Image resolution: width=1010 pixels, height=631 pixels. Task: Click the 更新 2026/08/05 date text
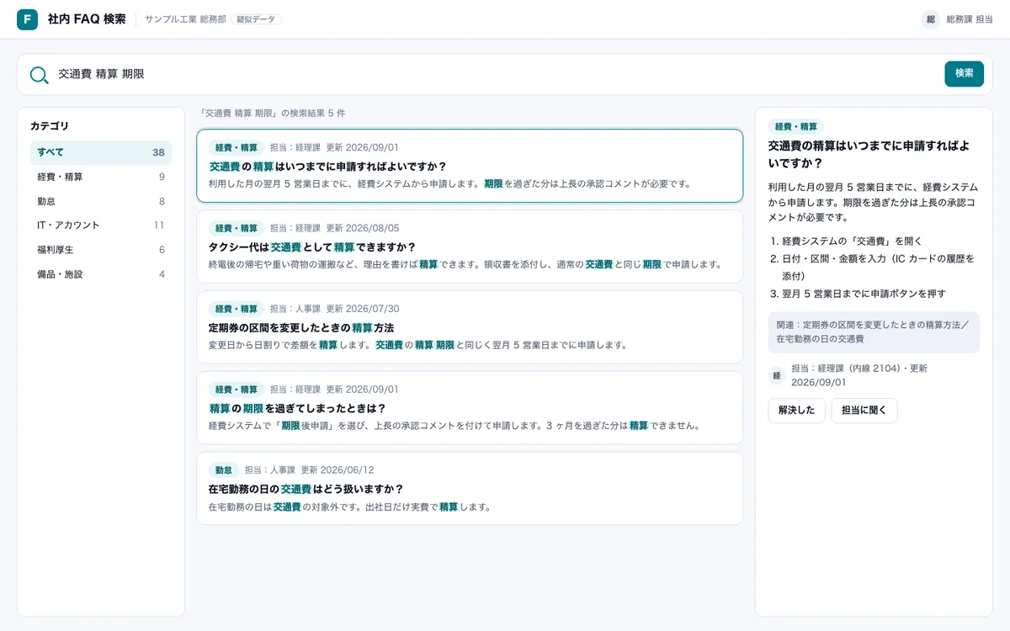pos(363,228)
